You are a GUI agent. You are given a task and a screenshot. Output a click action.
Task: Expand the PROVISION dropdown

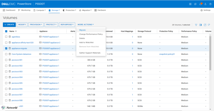pyautogui.click(x=36, y=25)
